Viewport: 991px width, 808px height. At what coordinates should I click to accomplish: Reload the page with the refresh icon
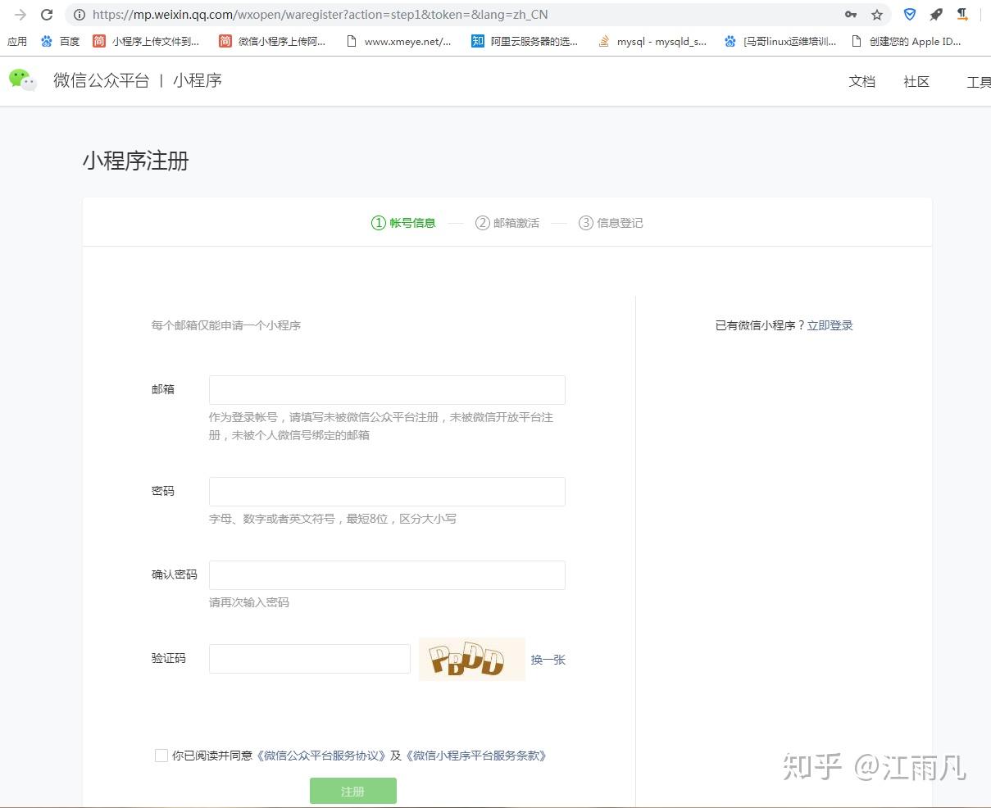click(x=47, y=14)
